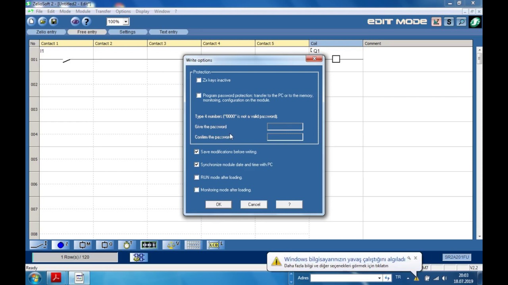This screenshot has height=285, width=508.
Task: Click the Q1 coil square in row 001
Action: coord(336,59)
